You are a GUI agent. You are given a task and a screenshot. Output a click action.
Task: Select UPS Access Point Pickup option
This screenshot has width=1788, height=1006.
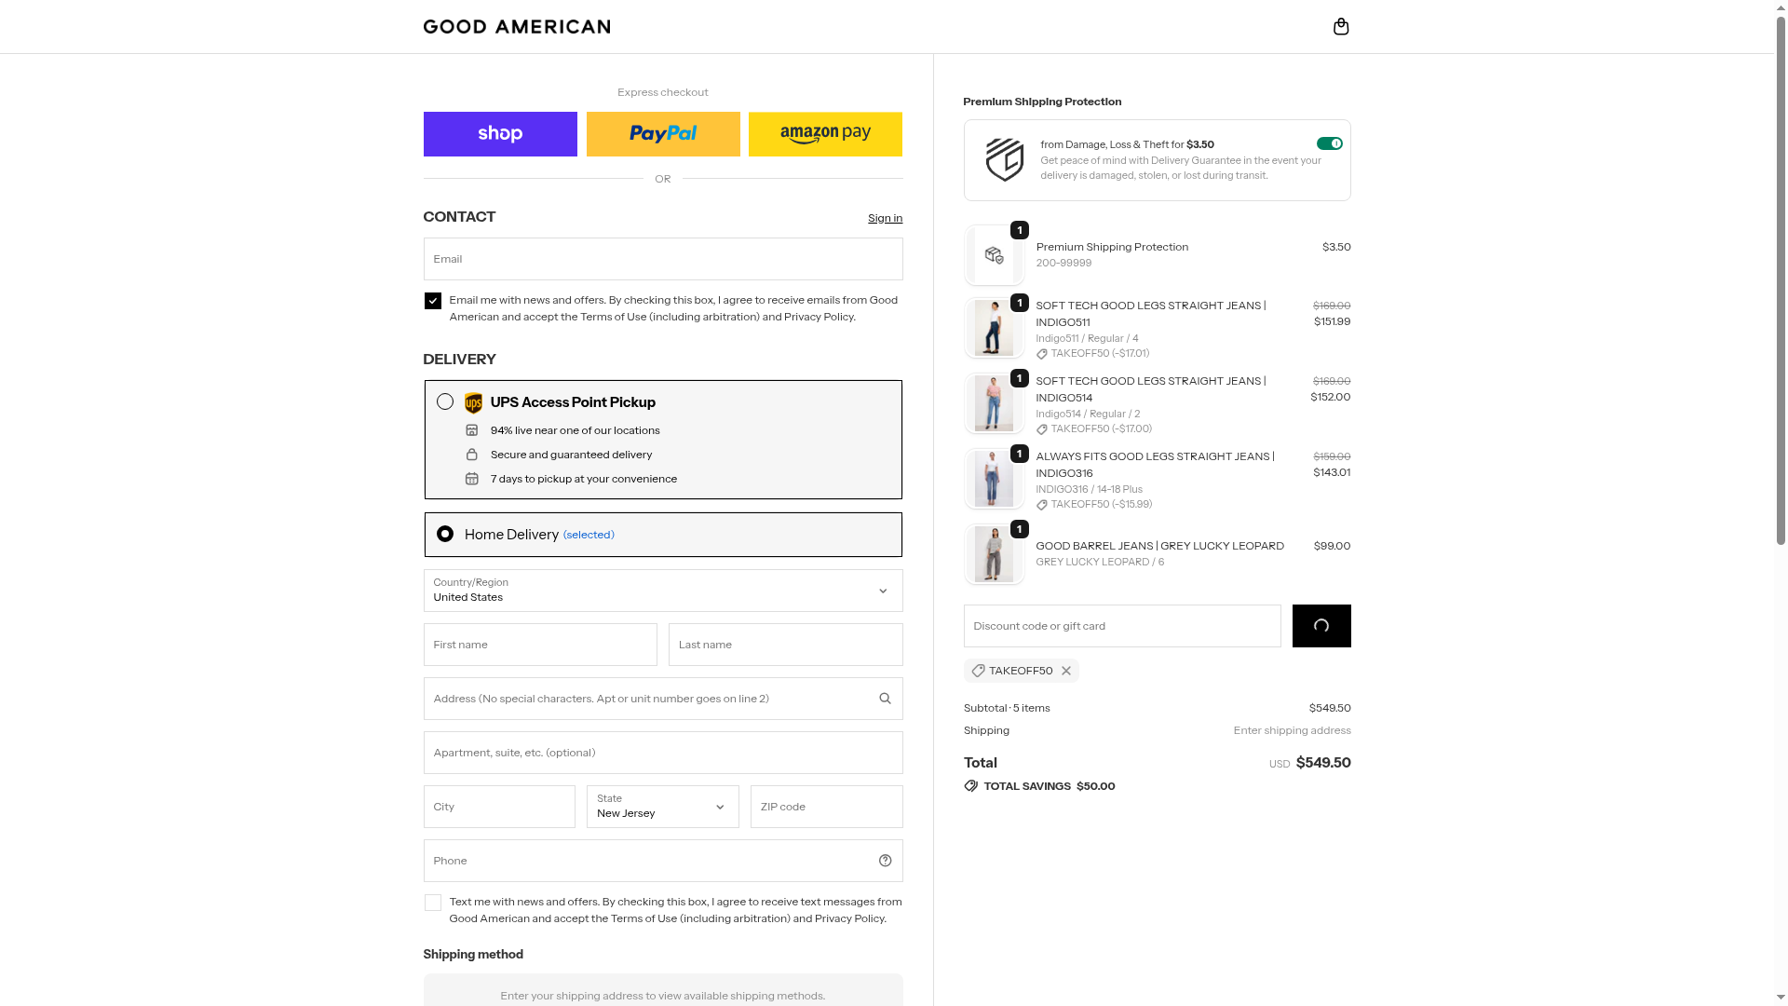[445, 401]
